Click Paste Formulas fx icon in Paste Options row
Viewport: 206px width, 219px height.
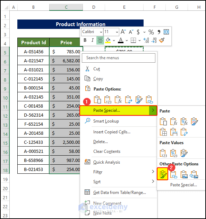click(x=118, y=100)
